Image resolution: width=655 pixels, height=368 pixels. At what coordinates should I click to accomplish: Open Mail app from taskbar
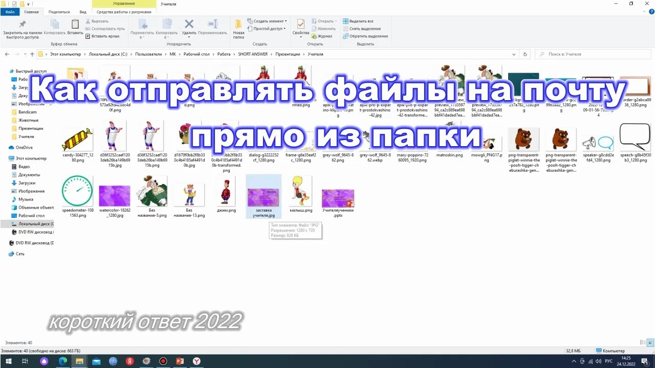tap(96, 361)
